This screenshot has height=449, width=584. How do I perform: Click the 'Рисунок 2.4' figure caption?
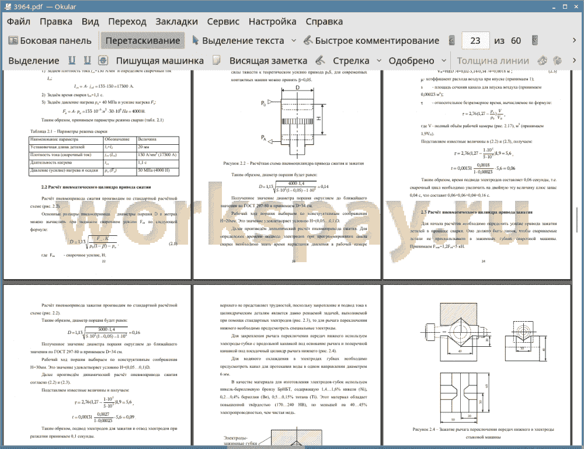click(x=483, y=433)
